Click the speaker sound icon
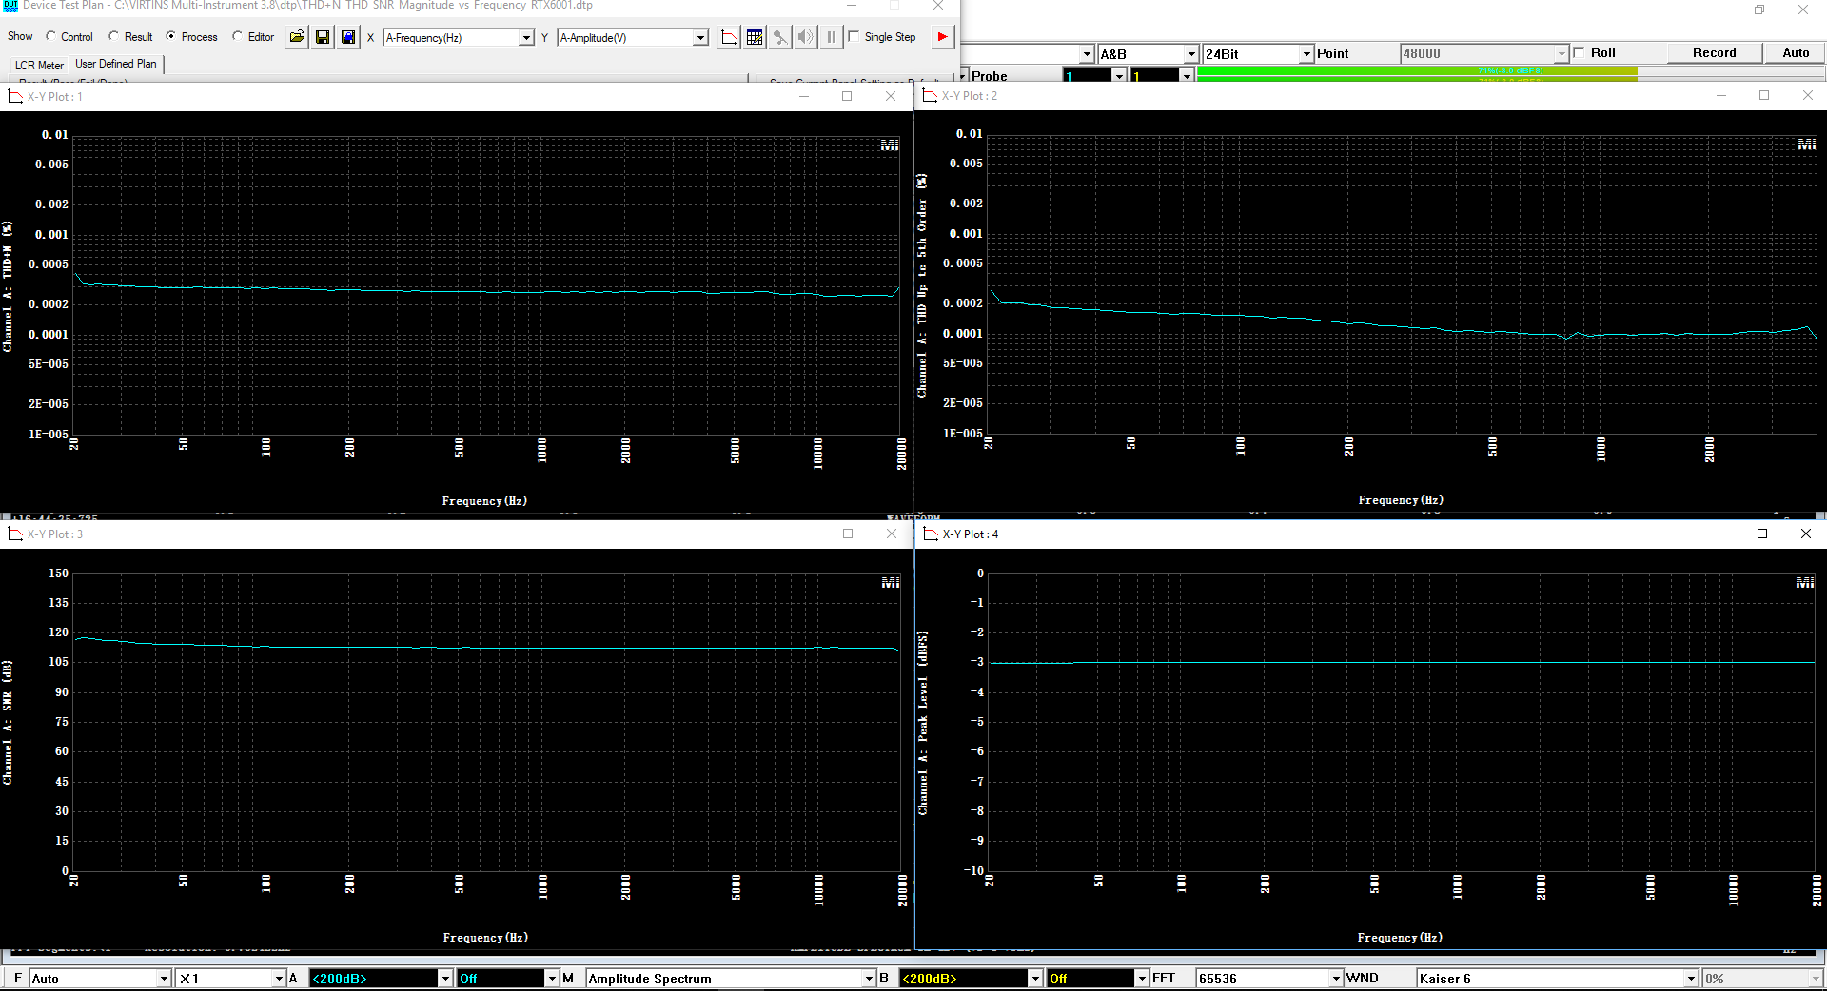Screen dimensions: 1827x991 806,37
